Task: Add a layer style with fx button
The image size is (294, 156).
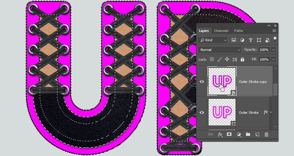Action: 220,135
